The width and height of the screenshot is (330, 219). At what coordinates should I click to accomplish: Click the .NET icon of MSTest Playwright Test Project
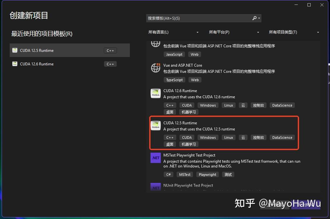click(x=155, y=157)
